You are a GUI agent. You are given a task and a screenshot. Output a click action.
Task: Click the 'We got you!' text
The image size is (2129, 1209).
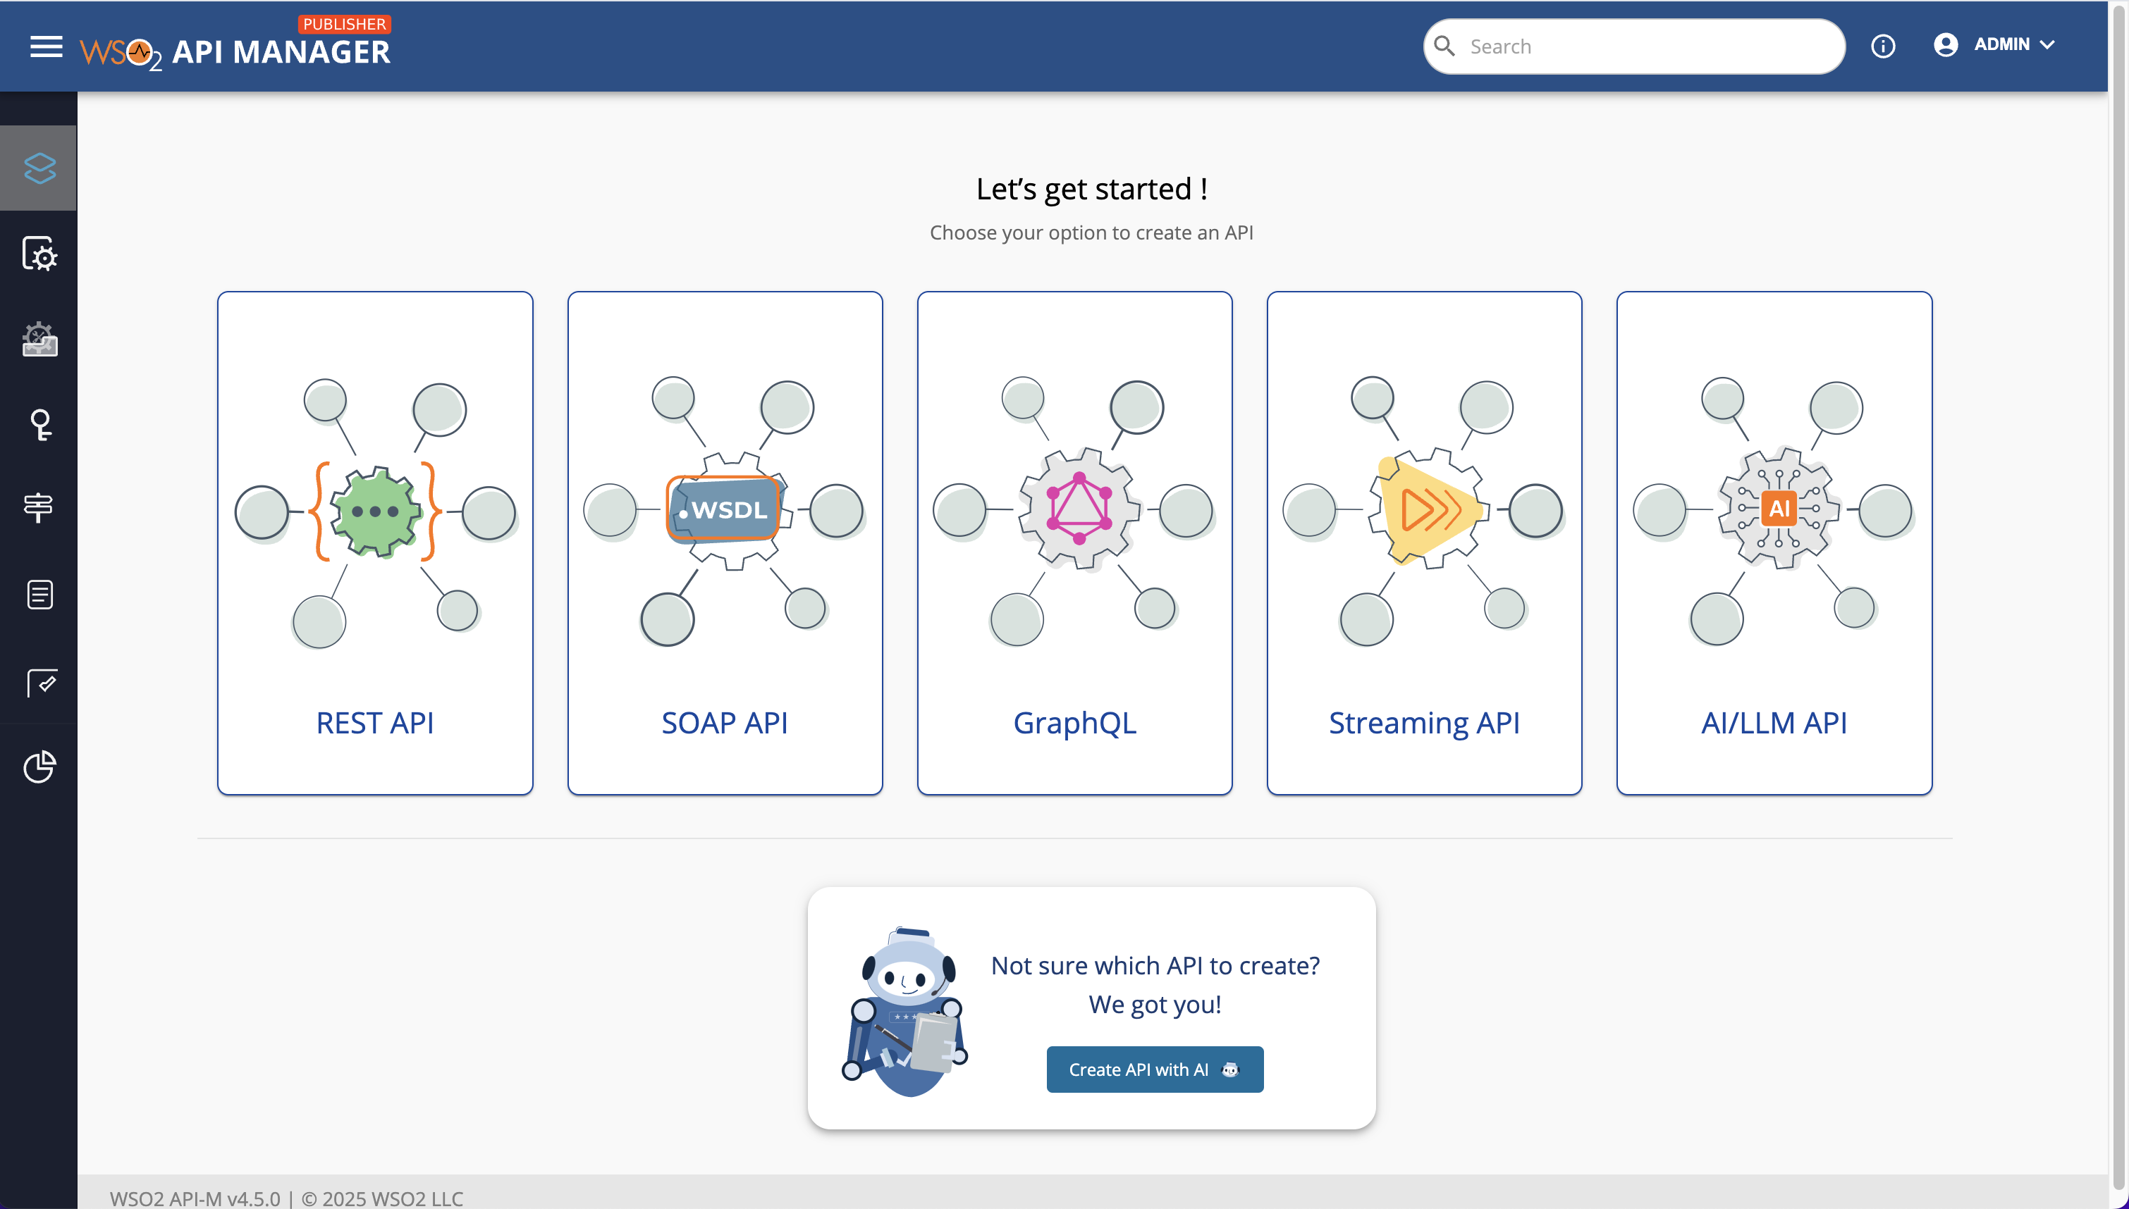tap(1155, 1005)
